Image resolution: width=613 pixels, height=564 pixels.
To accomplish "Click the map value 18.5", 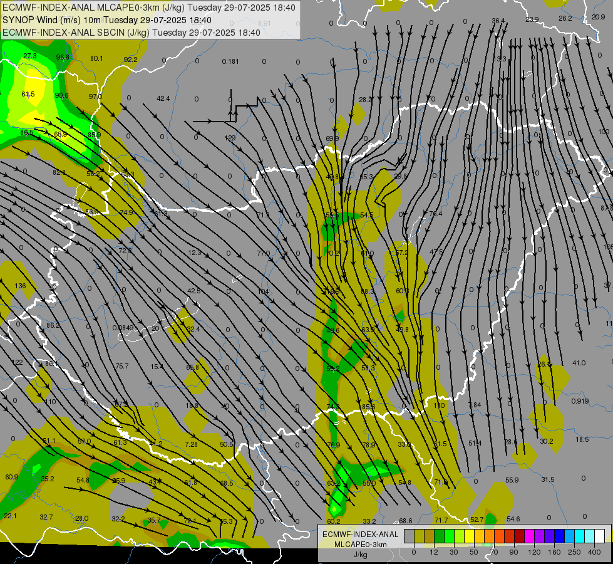I will click(x=582, y=439).
